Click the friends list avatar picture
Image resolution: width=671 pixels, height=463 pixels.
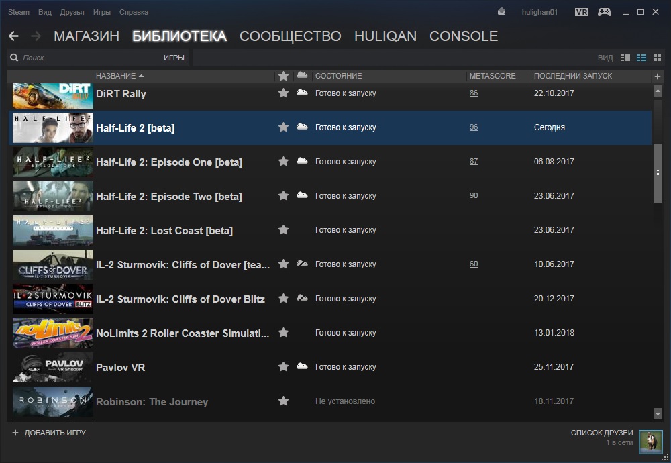pos(650,442)
